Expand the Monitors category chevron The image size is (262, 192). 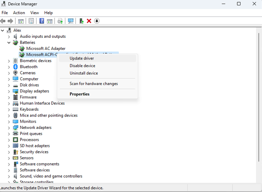[9, 122]
